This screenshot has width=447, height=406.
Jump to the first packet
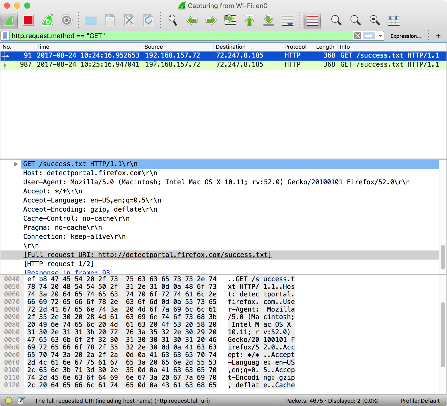[250, 20]
